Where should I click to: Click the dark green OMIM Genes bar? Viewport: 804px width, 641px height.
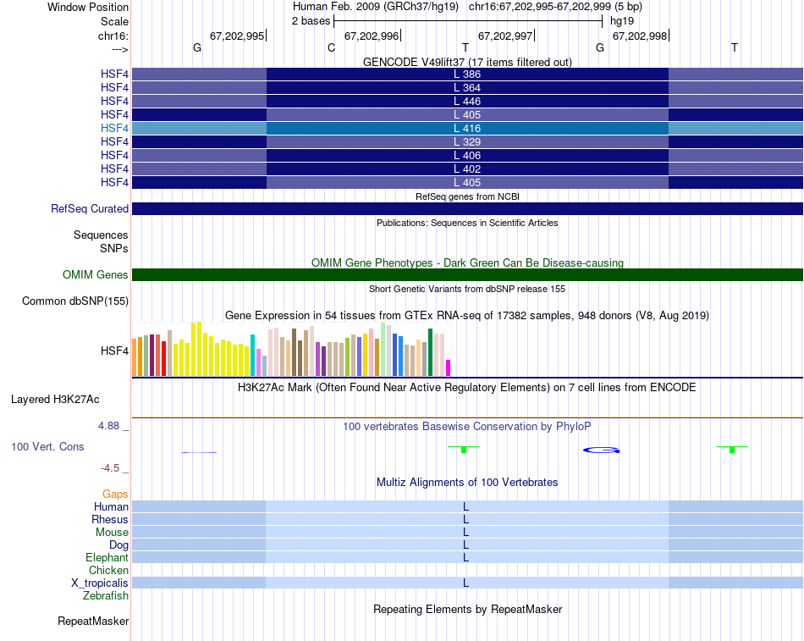[467, 274]
